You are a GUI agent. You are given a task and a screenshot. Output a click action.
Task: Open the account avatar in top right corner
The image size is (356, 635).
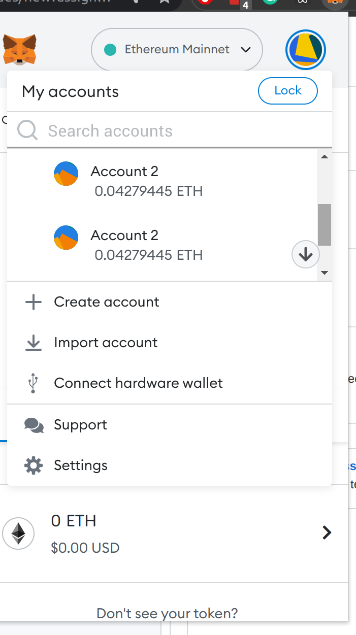(305, 50)
